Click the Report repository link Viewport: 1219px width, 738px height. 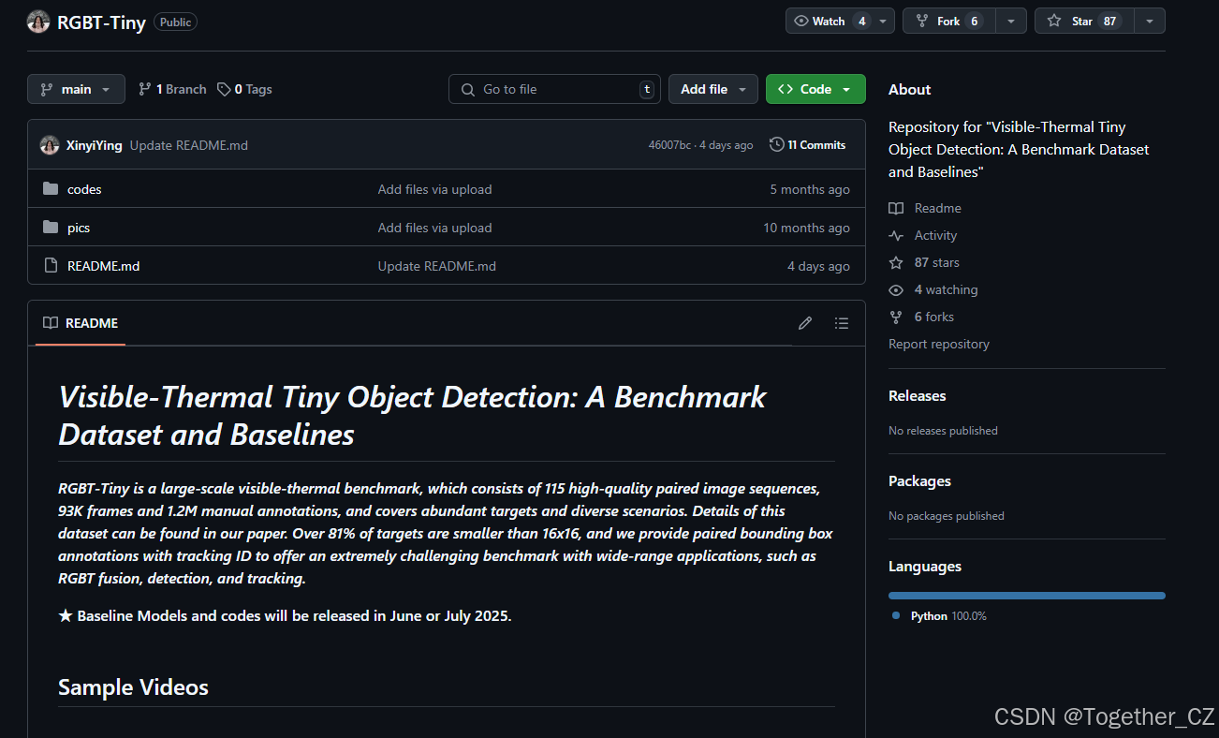pyautogui.click(x=938, y=344)
